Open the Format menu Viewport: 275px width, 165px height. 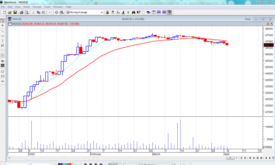click(x=36, y=7)
